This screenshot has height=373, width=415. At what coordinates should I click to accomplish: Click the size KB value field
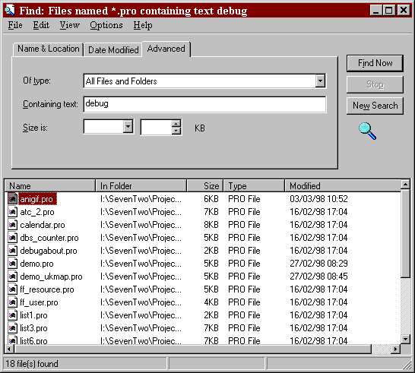(x=156, y=127)
